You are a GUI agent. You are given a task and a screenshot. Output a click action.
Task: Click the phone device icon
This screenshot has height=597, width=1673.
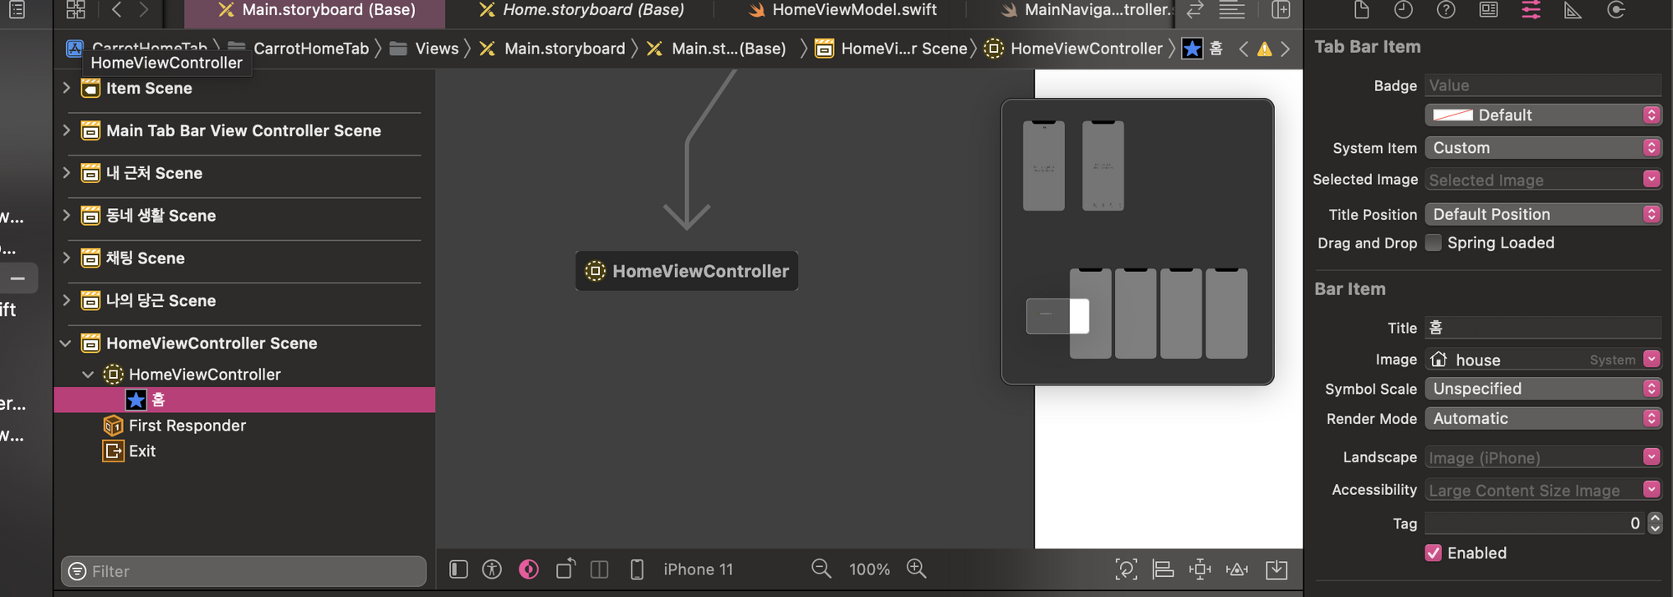[x=637, y=569]
